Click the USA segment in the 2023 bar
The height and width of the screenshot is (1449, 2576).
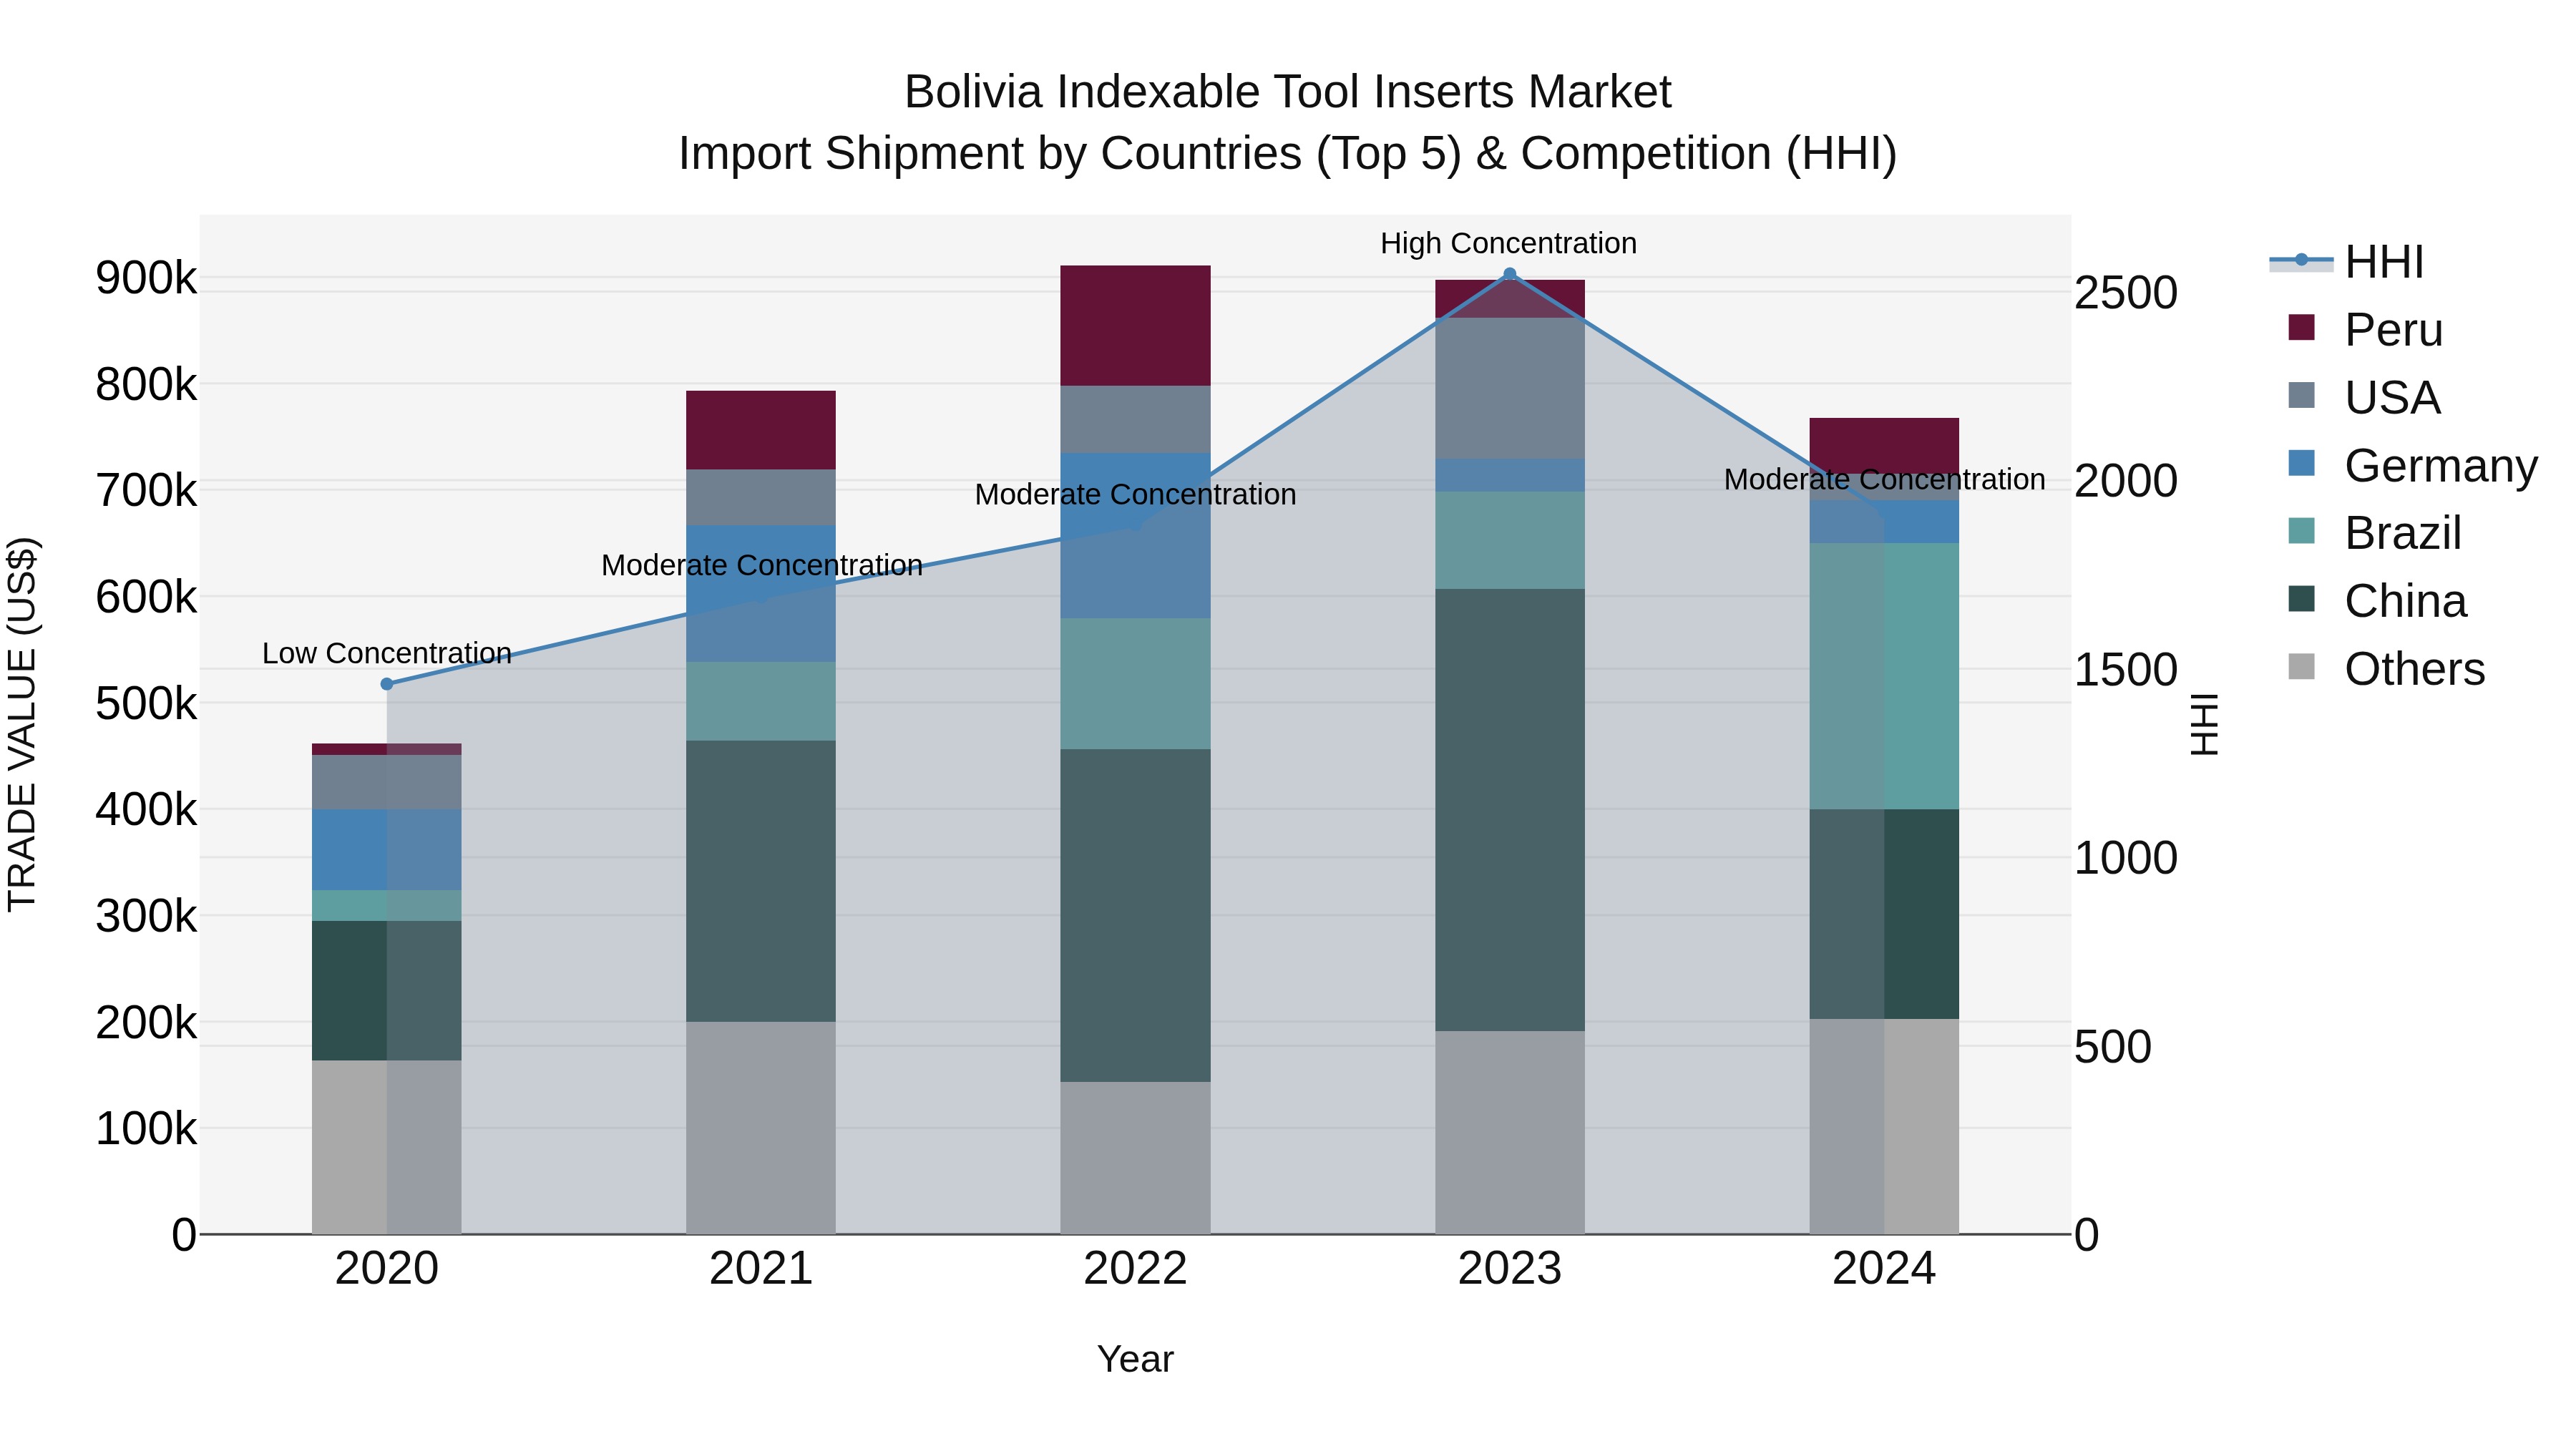click(x=1510, y=389)
